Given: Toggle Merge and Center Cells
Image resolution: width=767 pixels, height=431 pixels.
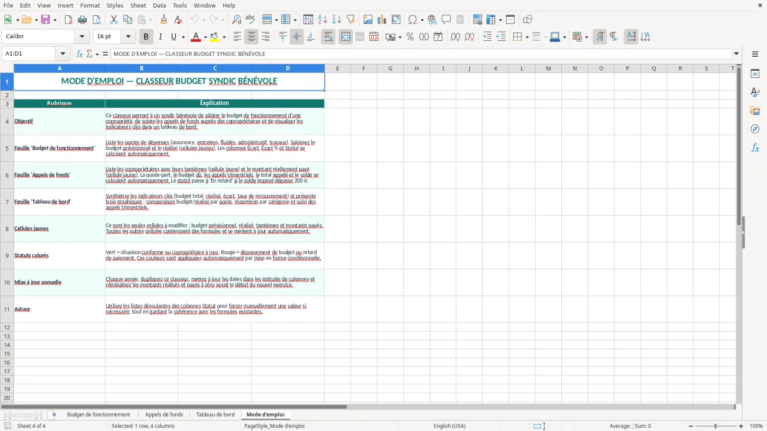Looking at the screenshot, I should (345, 37).
